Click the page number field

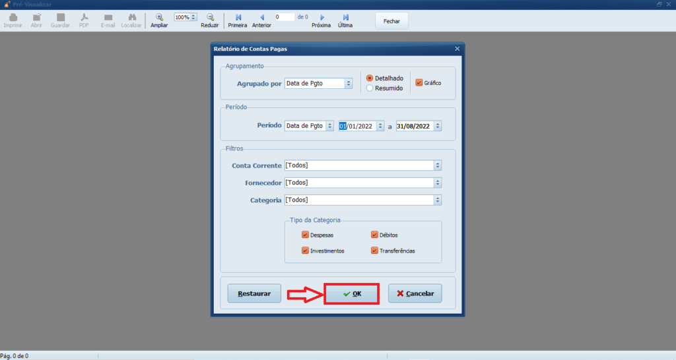pos(285,17)
